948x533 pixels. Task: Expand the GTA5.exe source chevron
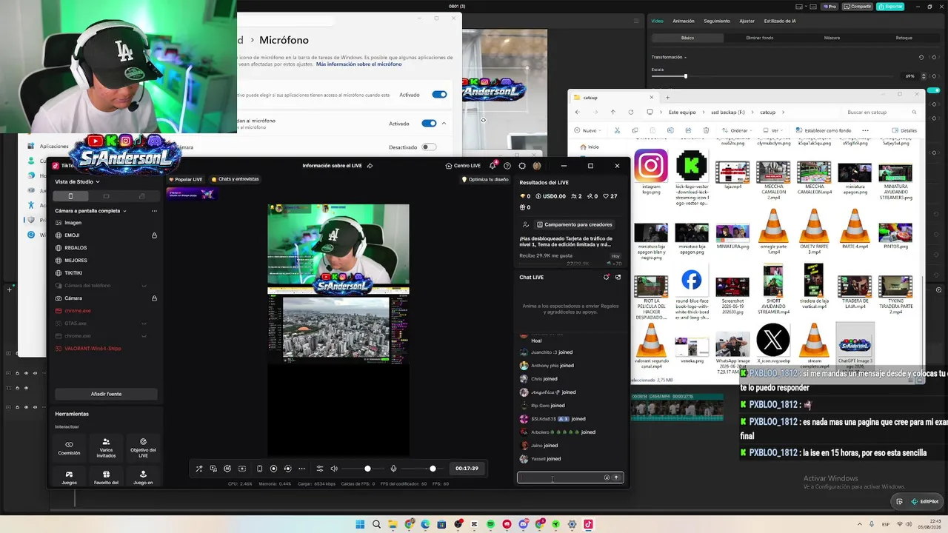coord(144,324)
